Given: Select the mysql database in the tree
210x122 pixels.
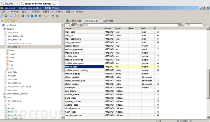Looking at the screenshot, I should [10, 97].
